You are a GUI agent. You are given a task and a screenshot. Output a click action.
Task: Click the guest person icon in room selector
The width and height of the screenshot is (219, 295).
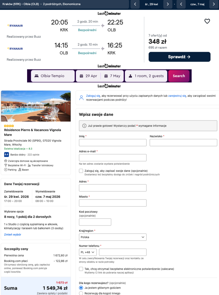pyautogui.click(x=130, y=76)
